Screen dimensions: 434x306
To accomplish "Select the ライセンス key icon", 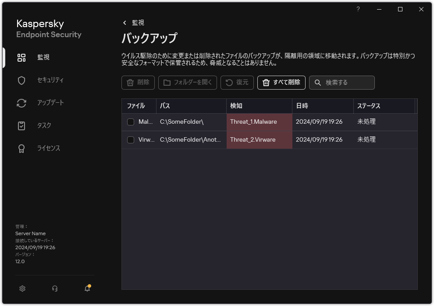I will 21,148.
